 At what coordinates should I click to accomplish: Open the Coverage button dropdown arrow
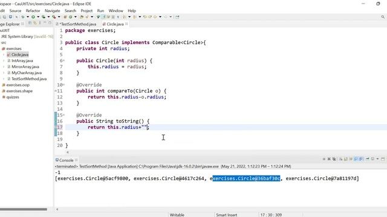click(x=48, y=17)
